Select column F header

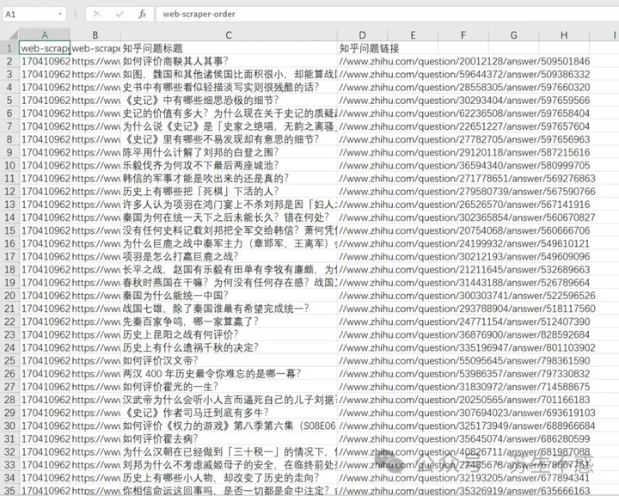[463, 35]
